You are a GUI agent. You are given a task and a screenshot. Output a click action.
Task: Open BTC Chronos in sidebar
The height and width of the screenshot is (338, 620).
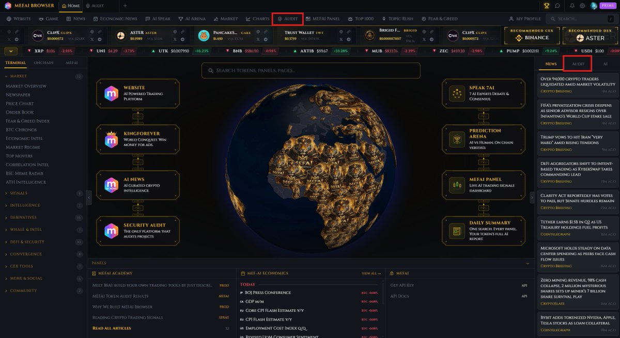[x=21, y=130]
